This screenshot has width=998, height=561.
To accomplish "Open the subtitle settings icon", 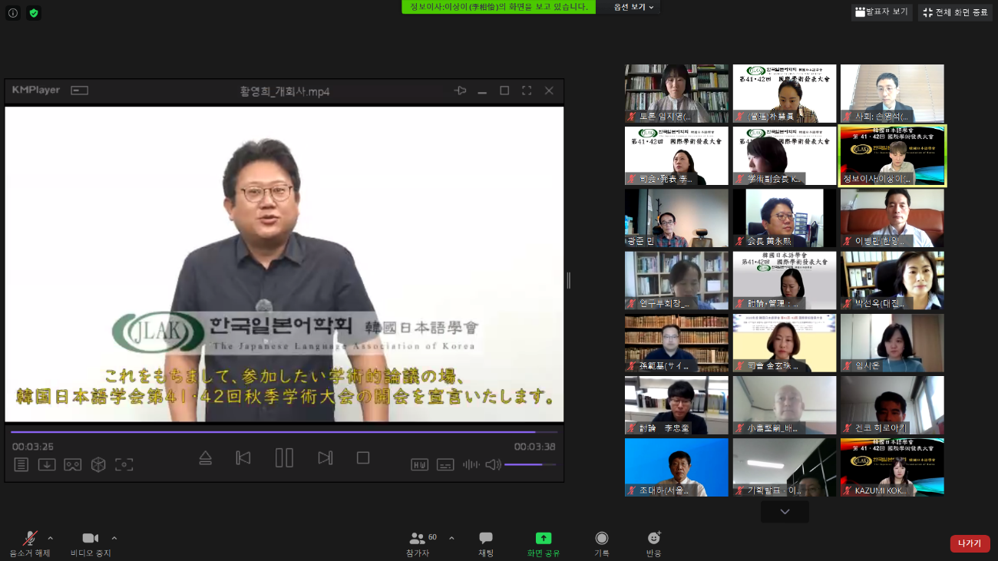I will (x=445, y=464).
